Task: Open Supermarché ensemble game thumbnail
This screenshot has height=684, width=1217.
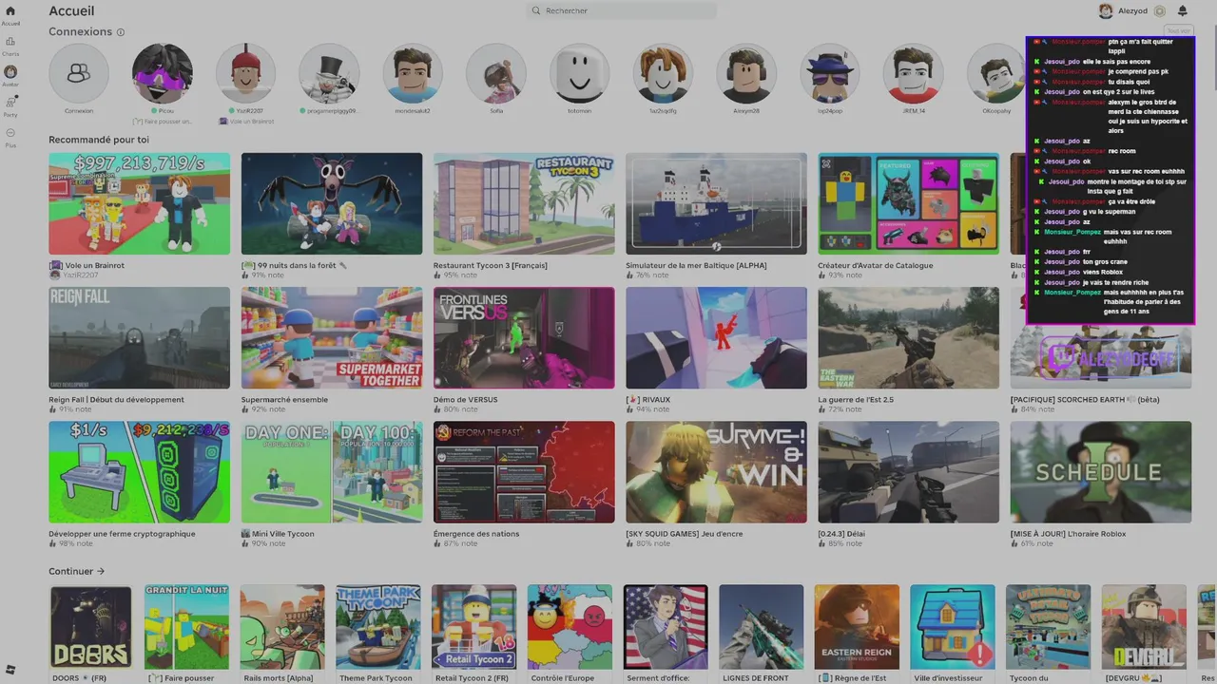Action: pos(332,337)
